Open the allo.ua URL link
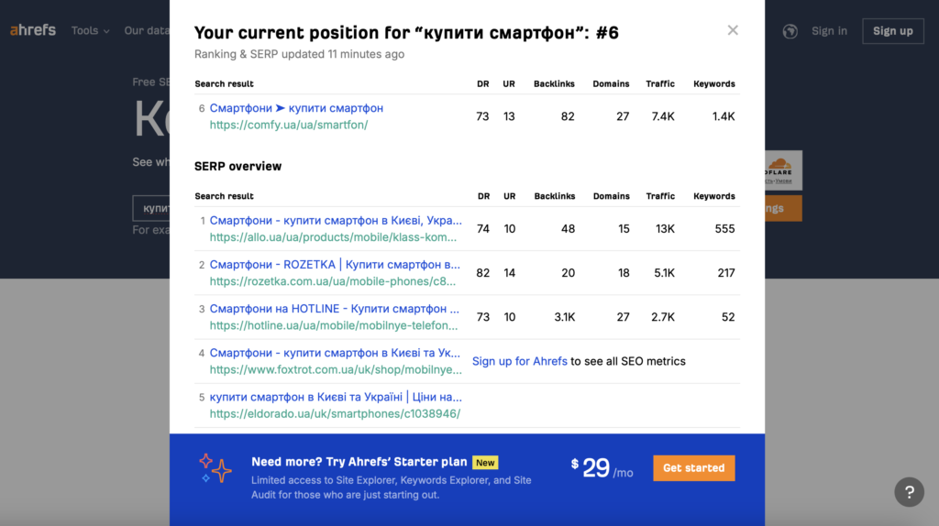 [x=333, y=237]
